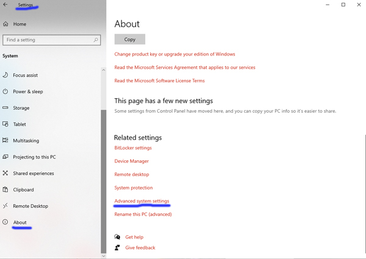This screenshot has height=259, width=366.
Task: Open BitLocker settings link
Action: (133, 148)
